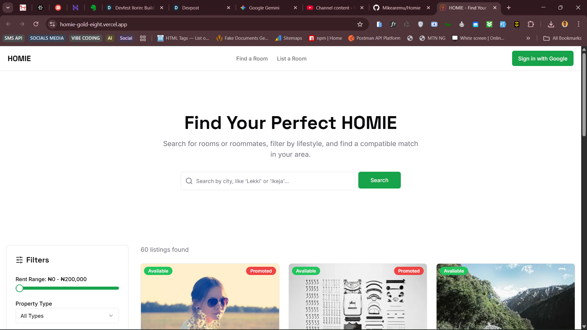587x330 pixels.
Task: Click the bookmarks grid apps icon
Action: pos(143,38)
